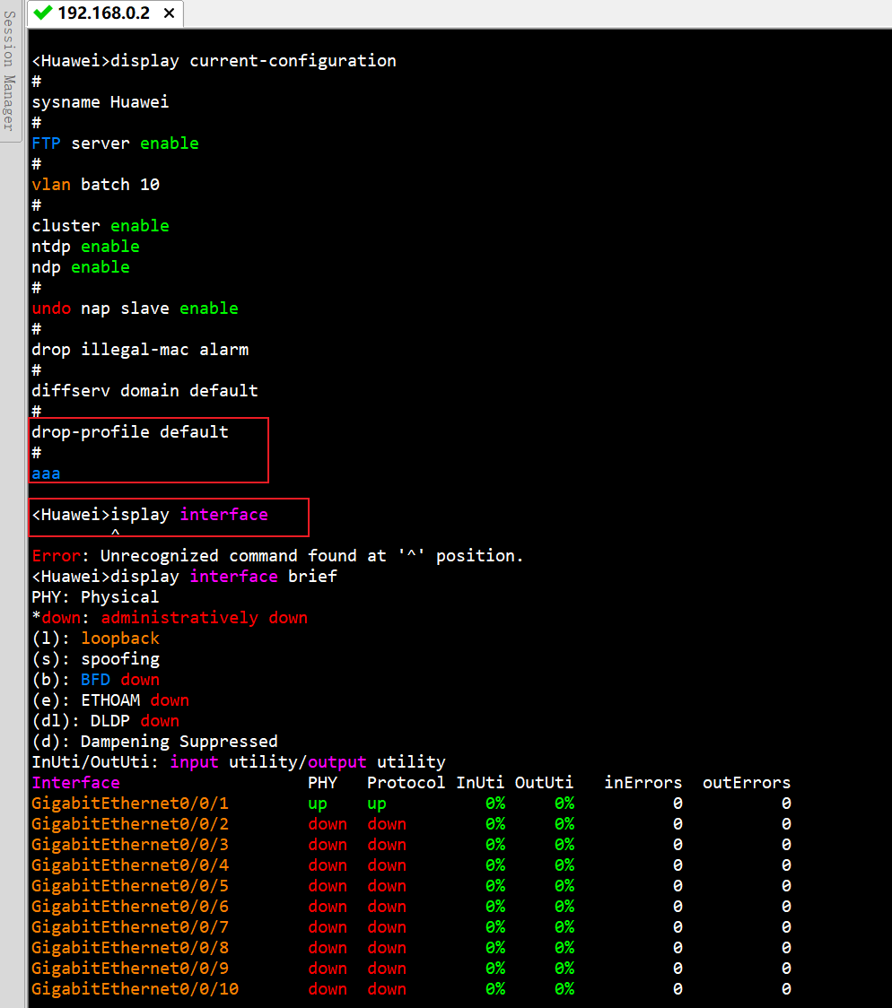Click the Protocol 'down' status of GigabitEthernet0/0/8
892x1008 pixels.
[x=387, y=947]
